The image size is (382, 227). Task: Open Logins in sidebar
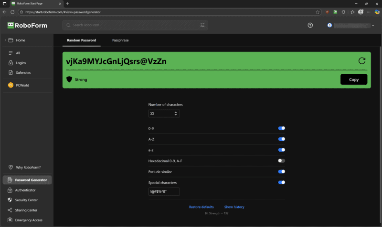[x=21, y=63]
